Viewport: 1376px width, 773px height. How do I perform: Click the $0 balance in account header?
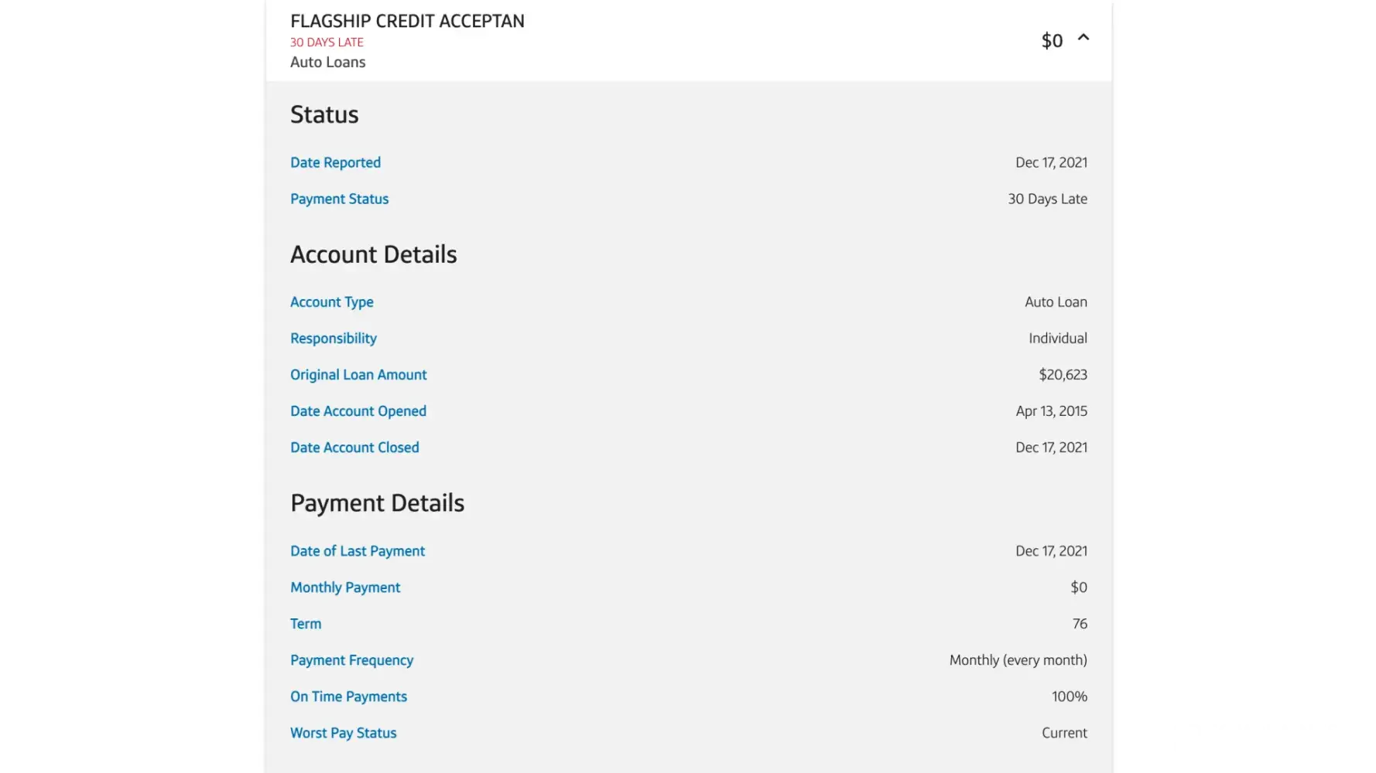pos(1052,40)
